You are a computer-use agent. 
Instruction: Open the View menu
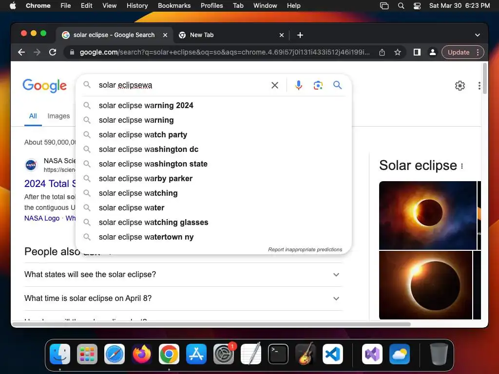click(x=109, y=6)
